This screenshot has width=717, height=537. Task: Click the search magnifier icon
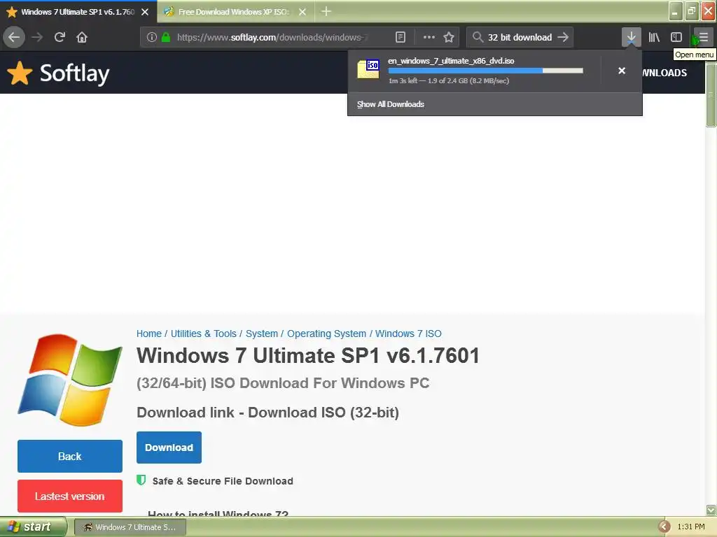pyautogui.click(x=478, y=37)
